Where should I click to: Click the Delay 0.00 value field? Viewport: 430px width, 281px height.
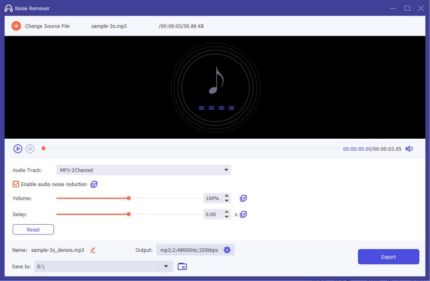213,214
